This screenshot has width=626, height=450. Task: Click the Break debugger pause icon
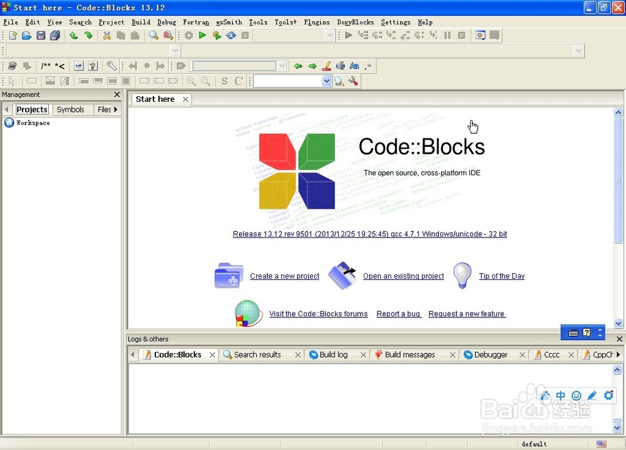(448, 36)
